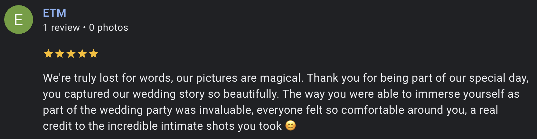Open the ETM reviewer profile link

[x=55, y=13]
